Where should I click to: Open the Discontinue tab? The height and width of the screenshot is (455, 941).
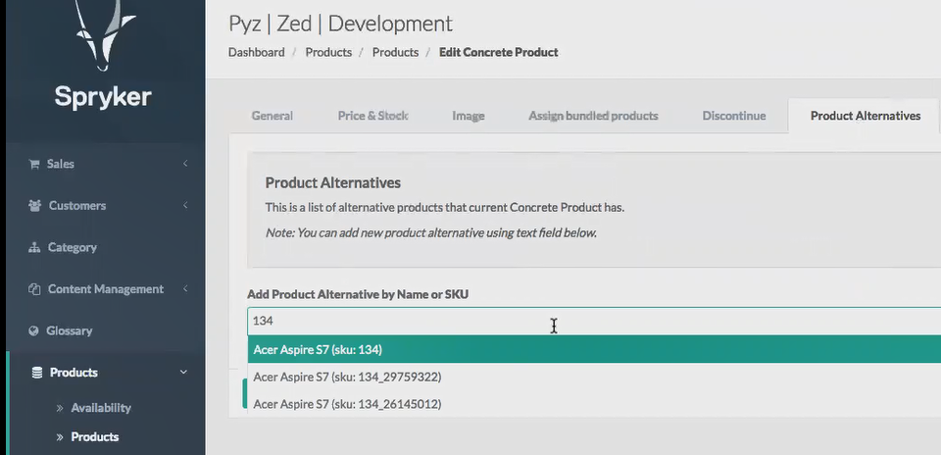733,116
